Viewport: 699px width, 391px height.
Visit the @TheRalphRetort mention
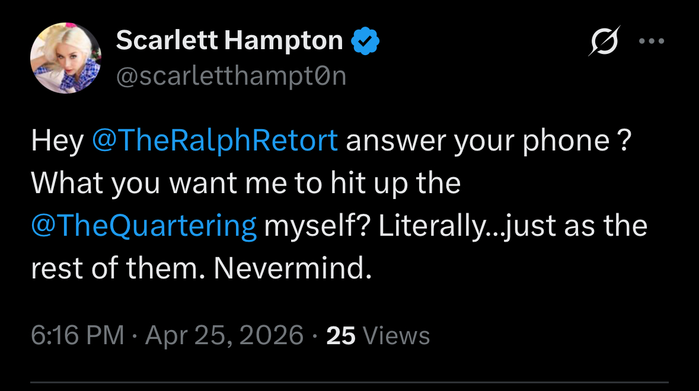click(x=215, y=141)
